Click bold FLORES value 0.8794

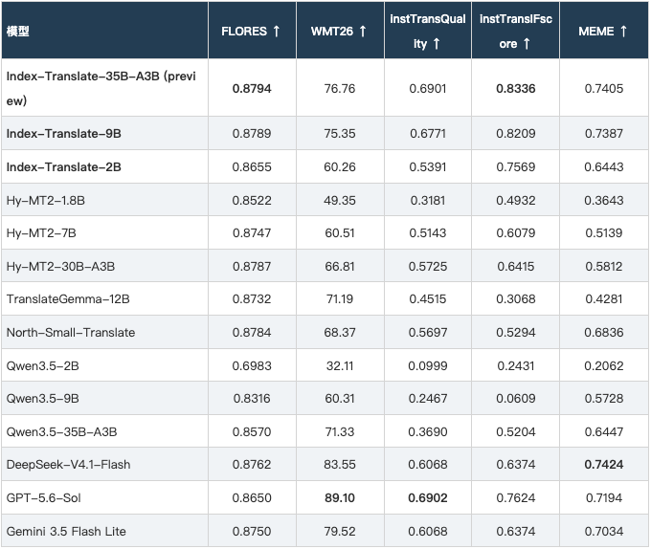pos(252,88)
